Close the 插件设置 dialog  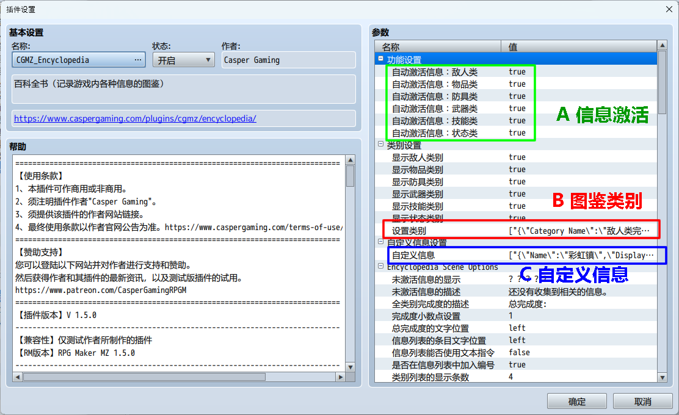tap(669, 9)
